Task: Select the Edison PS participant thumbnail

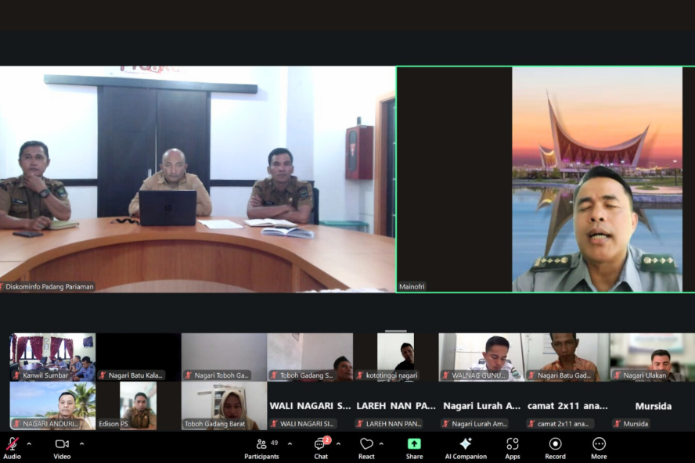Action: tap(138, 405)
